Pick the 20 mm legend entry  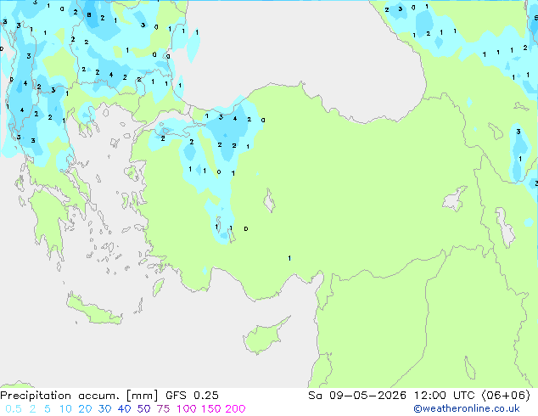[85, 409]
